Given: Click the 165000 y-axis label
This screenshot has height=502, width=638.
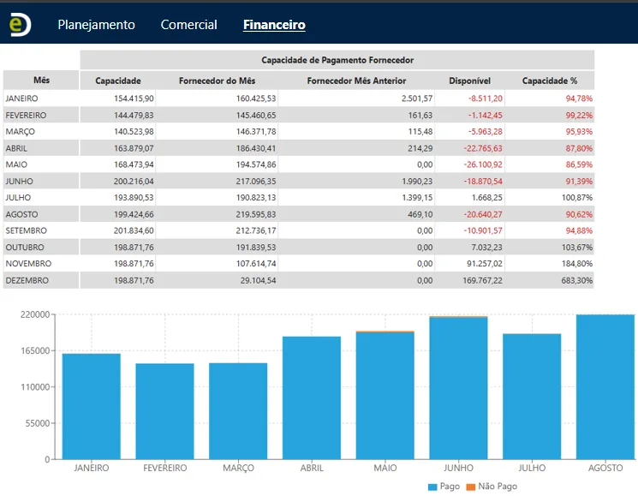Looking at the screenshot, I should [35, 350].
